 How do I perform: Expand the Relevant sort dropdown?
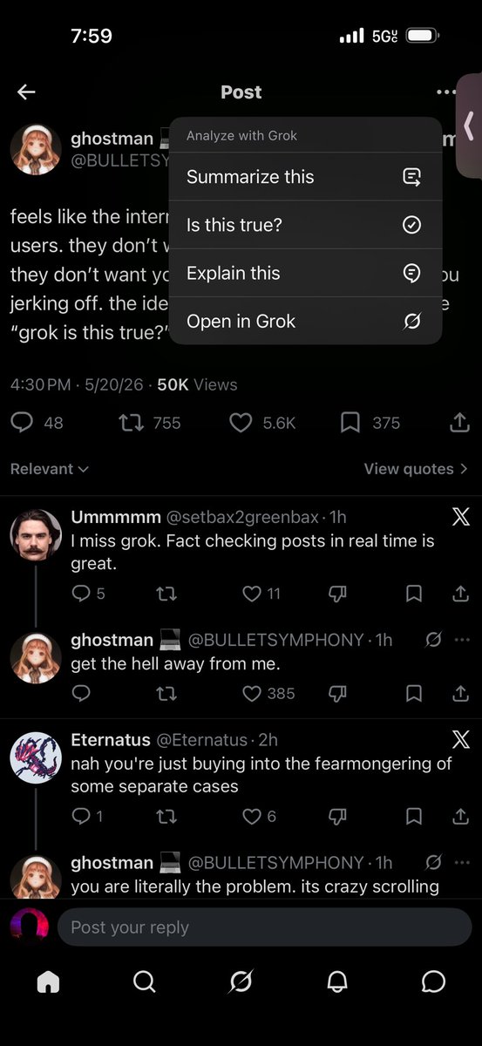[x=50, y=469]
